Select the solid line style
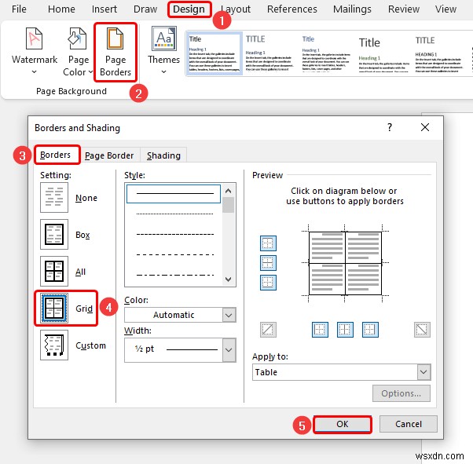 pyautogui.click(x=174, y=194)
